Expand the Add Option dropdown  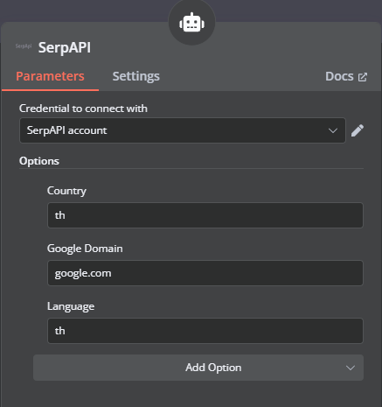pyautogui.click(x=198, y=368)
